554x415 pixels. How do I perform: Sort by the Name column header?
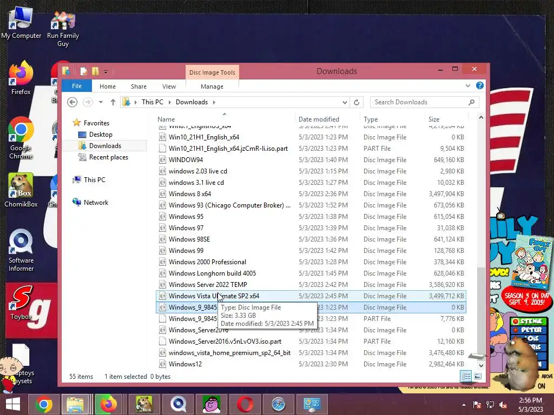click(225, 119)
